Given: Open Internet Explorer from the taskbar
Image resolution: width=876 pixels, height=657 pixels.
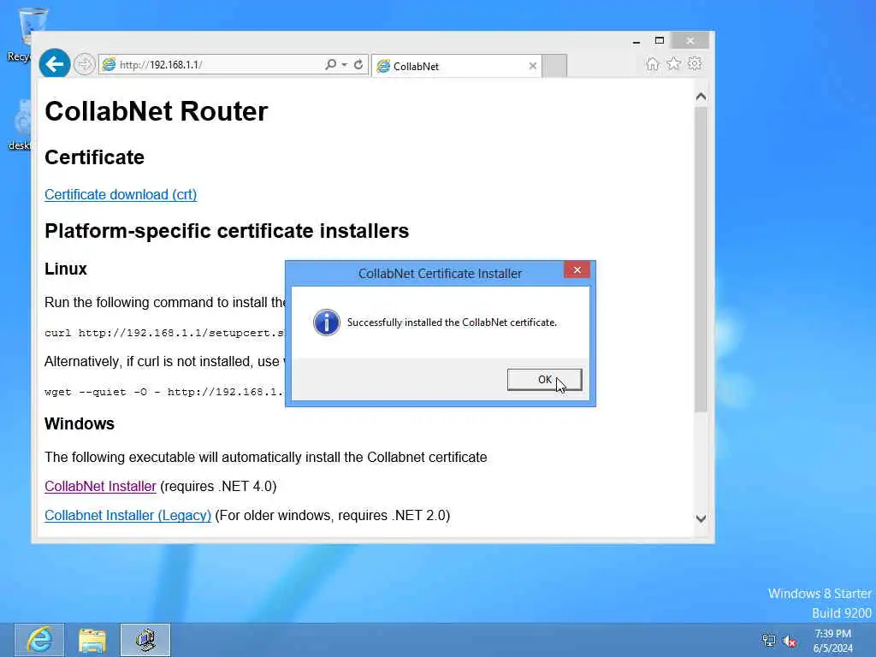Looking at the screenshot, I should tap(39, 640).
